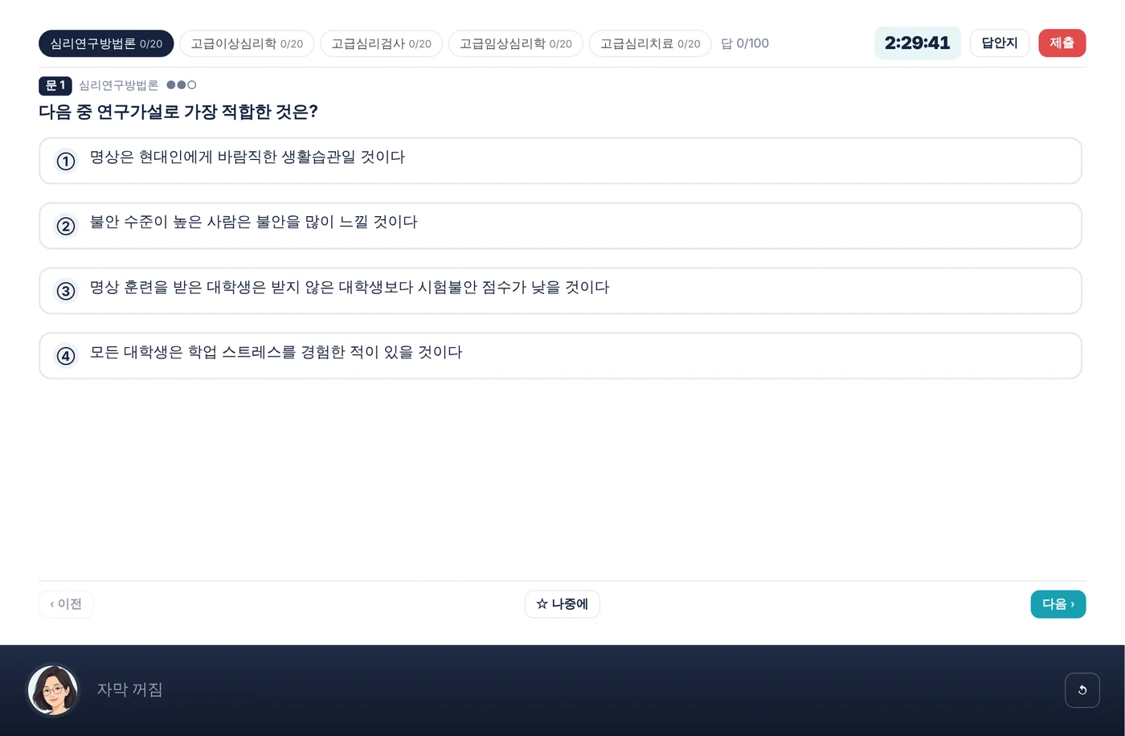The height and width of the screenshot is (736, 1125).
Task: Click the replay circular arrow icon
Action: [x=1082, y=690]
